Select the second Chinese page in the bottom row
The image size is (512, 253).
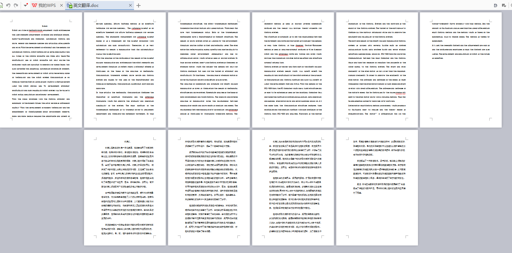click(x=209, y=188)
